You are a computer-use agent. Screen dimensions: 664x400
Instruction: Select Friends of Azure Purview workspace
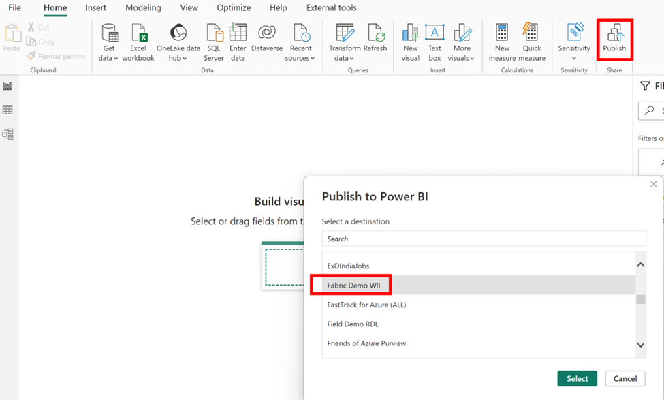(x=479, y=343)
